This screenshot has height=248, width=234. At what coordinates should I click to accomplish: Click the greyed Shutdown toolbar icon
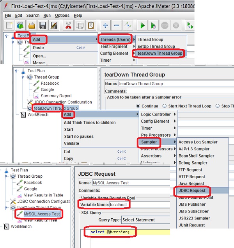coord(176,25)
